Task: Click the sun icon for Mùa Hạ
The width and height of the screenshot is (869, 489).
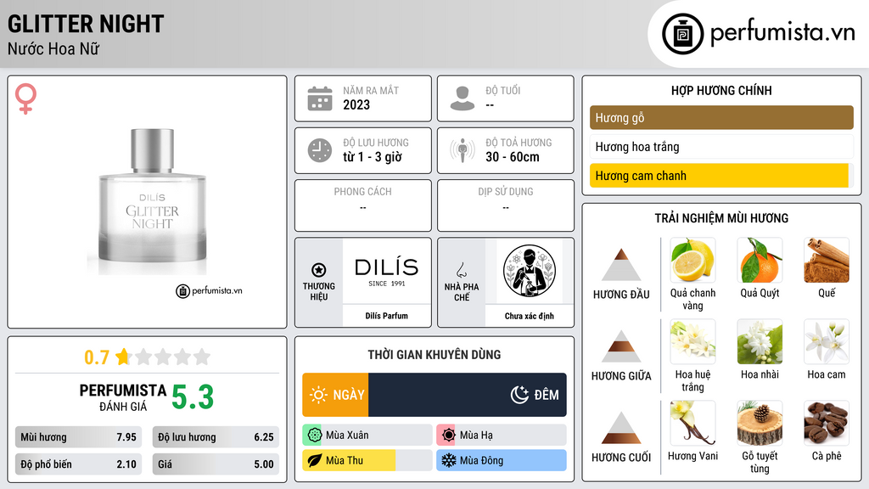Action: pyautogui.click(x=448, y=436)
